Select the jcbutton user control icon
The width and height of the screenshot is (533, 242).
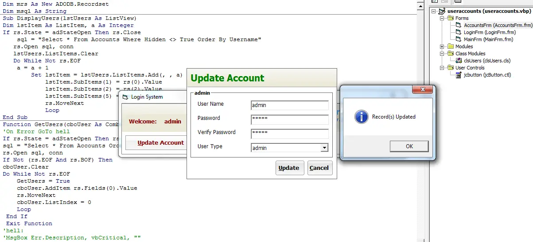click(459, 75)
